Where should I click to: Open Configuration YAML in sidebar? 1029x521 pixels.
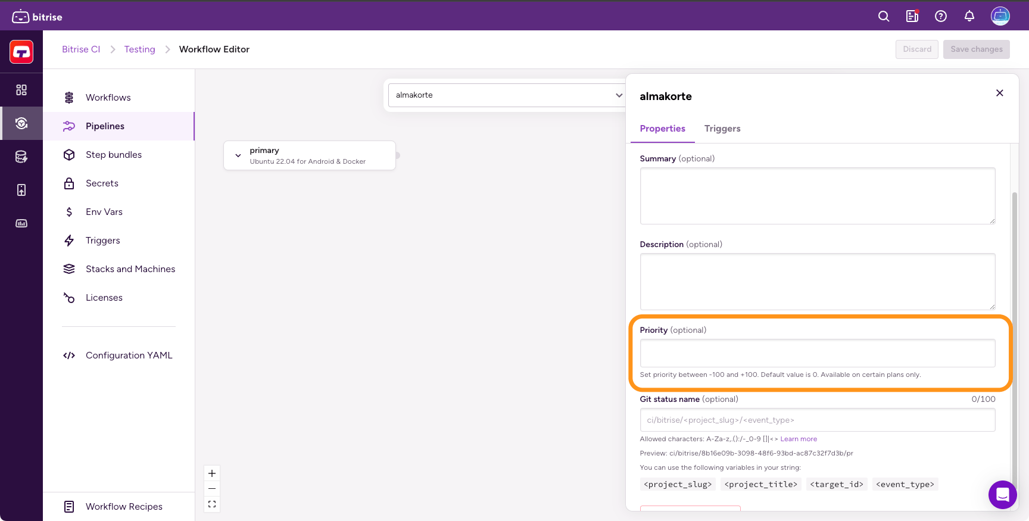129,355
